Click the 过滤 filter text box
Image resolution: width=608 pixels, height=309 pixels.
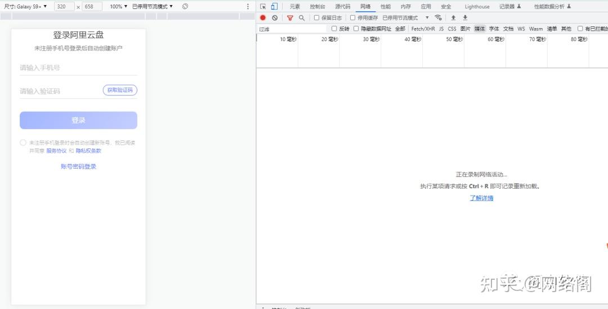tap(292, 29)
